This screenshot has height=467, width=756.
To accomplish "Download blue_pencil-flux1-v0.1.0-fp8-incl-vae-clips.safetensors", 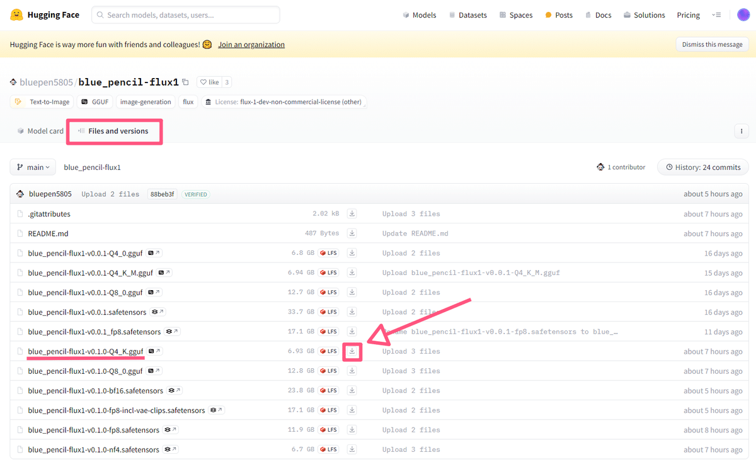I will [352, 410].
